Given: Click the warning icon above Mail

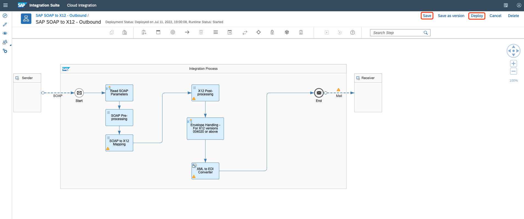Looking at the screenshot, I should (x=338, y=90).
